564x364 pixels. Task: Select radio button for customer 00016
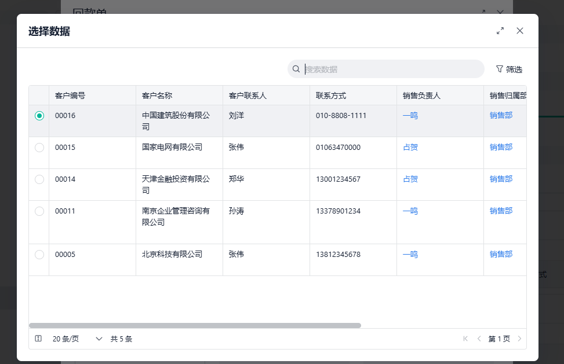click(x=39, y=116)
